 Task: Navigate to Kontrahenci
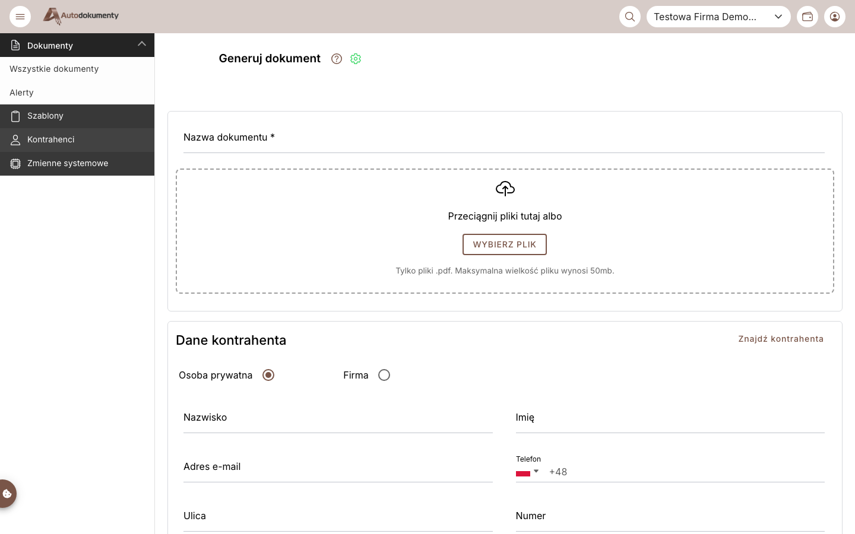[77, 140]
